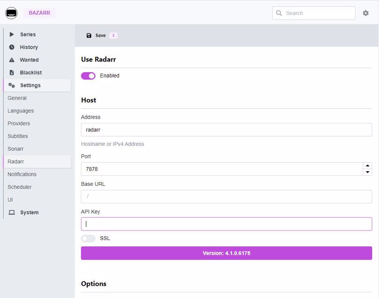Collapse the Settings sidebar section
Image resolution: width=379 pixels, height=298 pixels.
tap(37, 85)
